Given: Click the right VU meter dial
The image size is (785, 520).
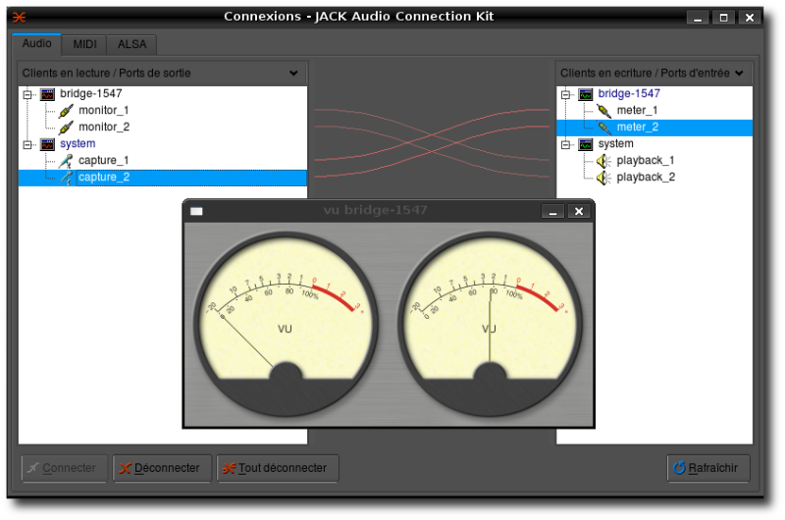Looking at the screenshot, I should 490,324.
